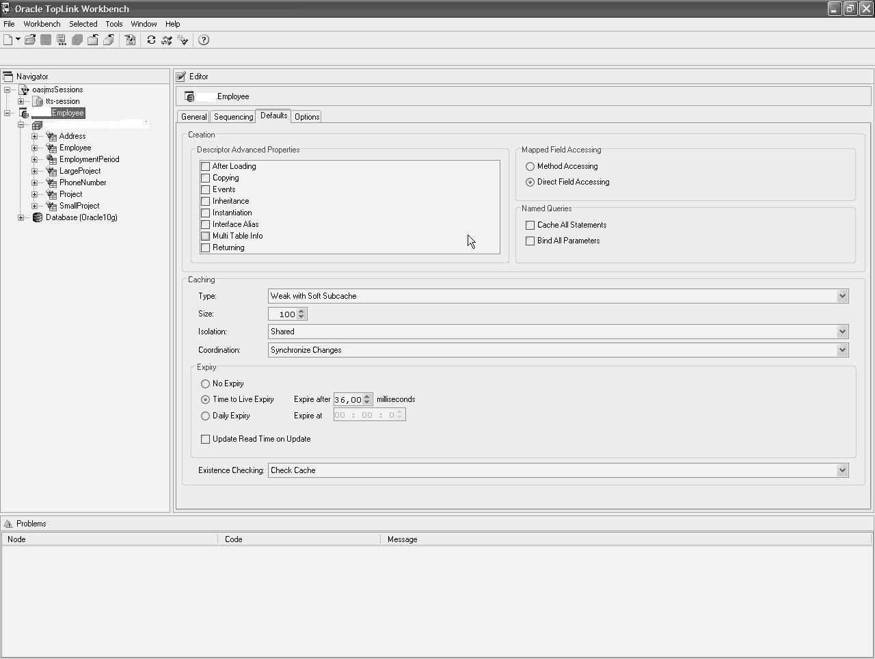Select the No Expiry radio button
This screenshot has width=875, height=659.
[205, 384]
